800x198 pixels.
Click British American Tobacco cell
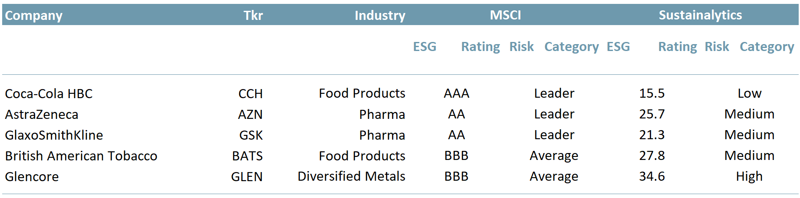point(81,156)
